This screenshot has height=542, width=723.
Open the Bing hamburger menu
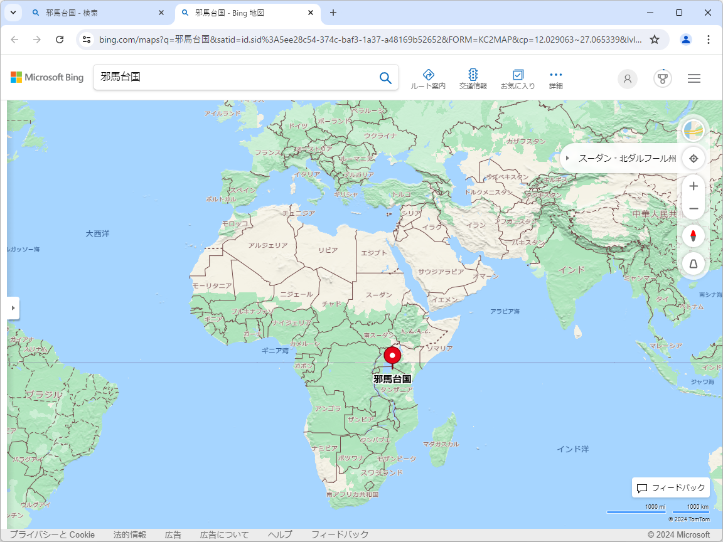(694, 78)
